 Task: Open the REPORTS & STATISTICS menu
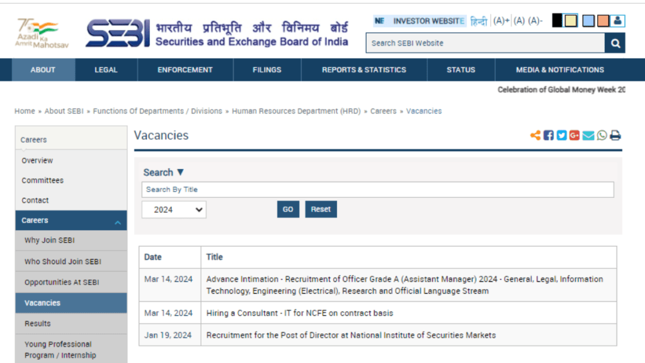click(x=364, y=70)
